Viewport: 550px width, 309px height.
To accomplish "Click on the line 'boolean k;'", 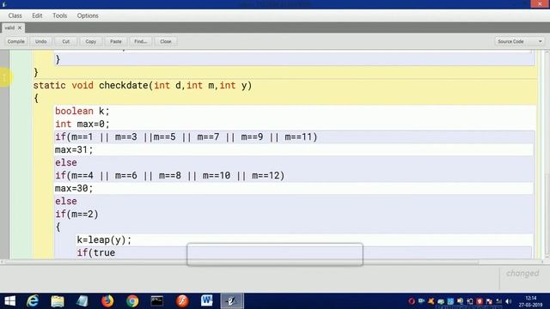I will coord(82,111).
